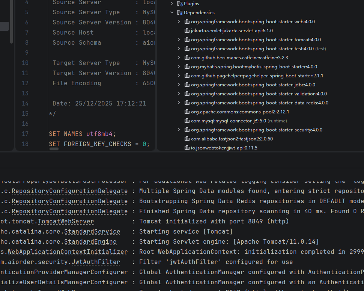Click line number 17 in editor gutter

[x=25, y=134]
